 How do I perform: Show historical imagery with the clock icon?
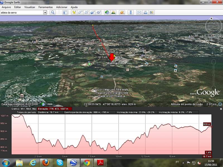(x=107, y=12)
